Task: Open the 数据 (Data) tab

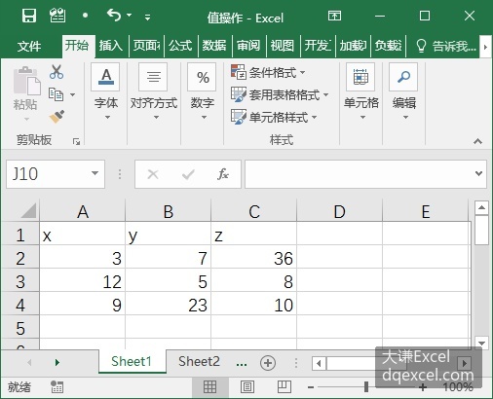Action: point(214,46)
